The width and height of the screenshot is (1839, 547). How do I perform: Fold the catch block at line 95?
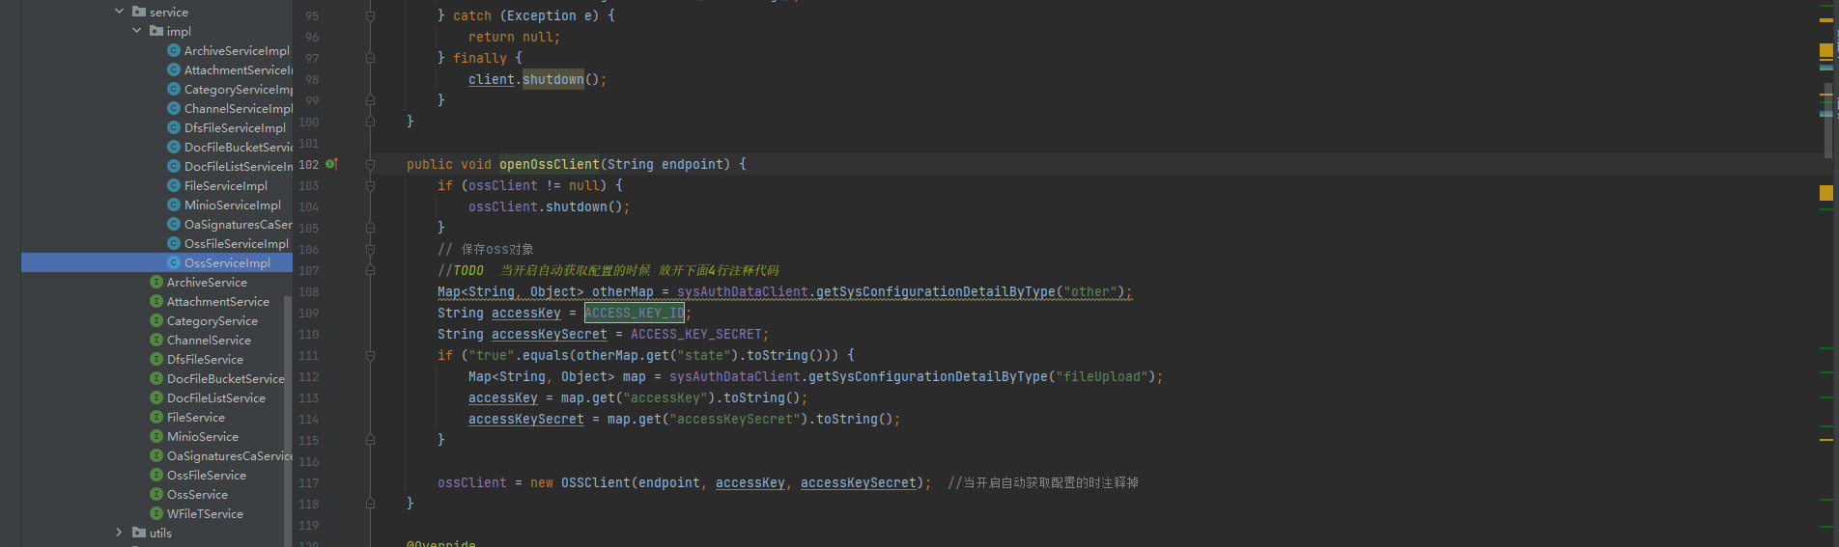pos(370,15)
